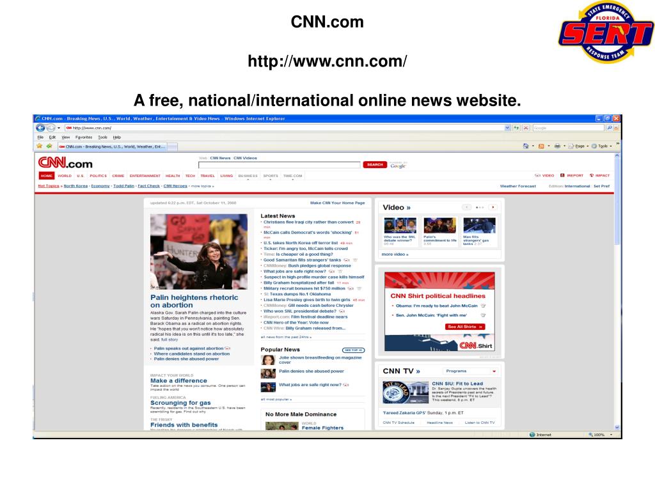Open the Fact Check hot topic link

[148, 186]
